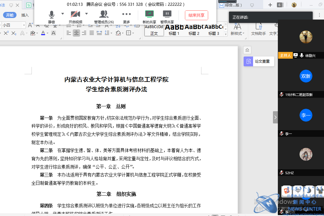
Task: Open the 文档助手 tool
Action: pos(258,29)
